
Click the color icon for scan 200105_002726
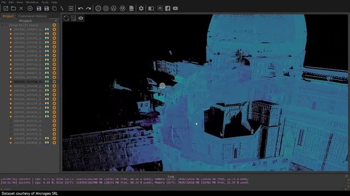point(47,138)
